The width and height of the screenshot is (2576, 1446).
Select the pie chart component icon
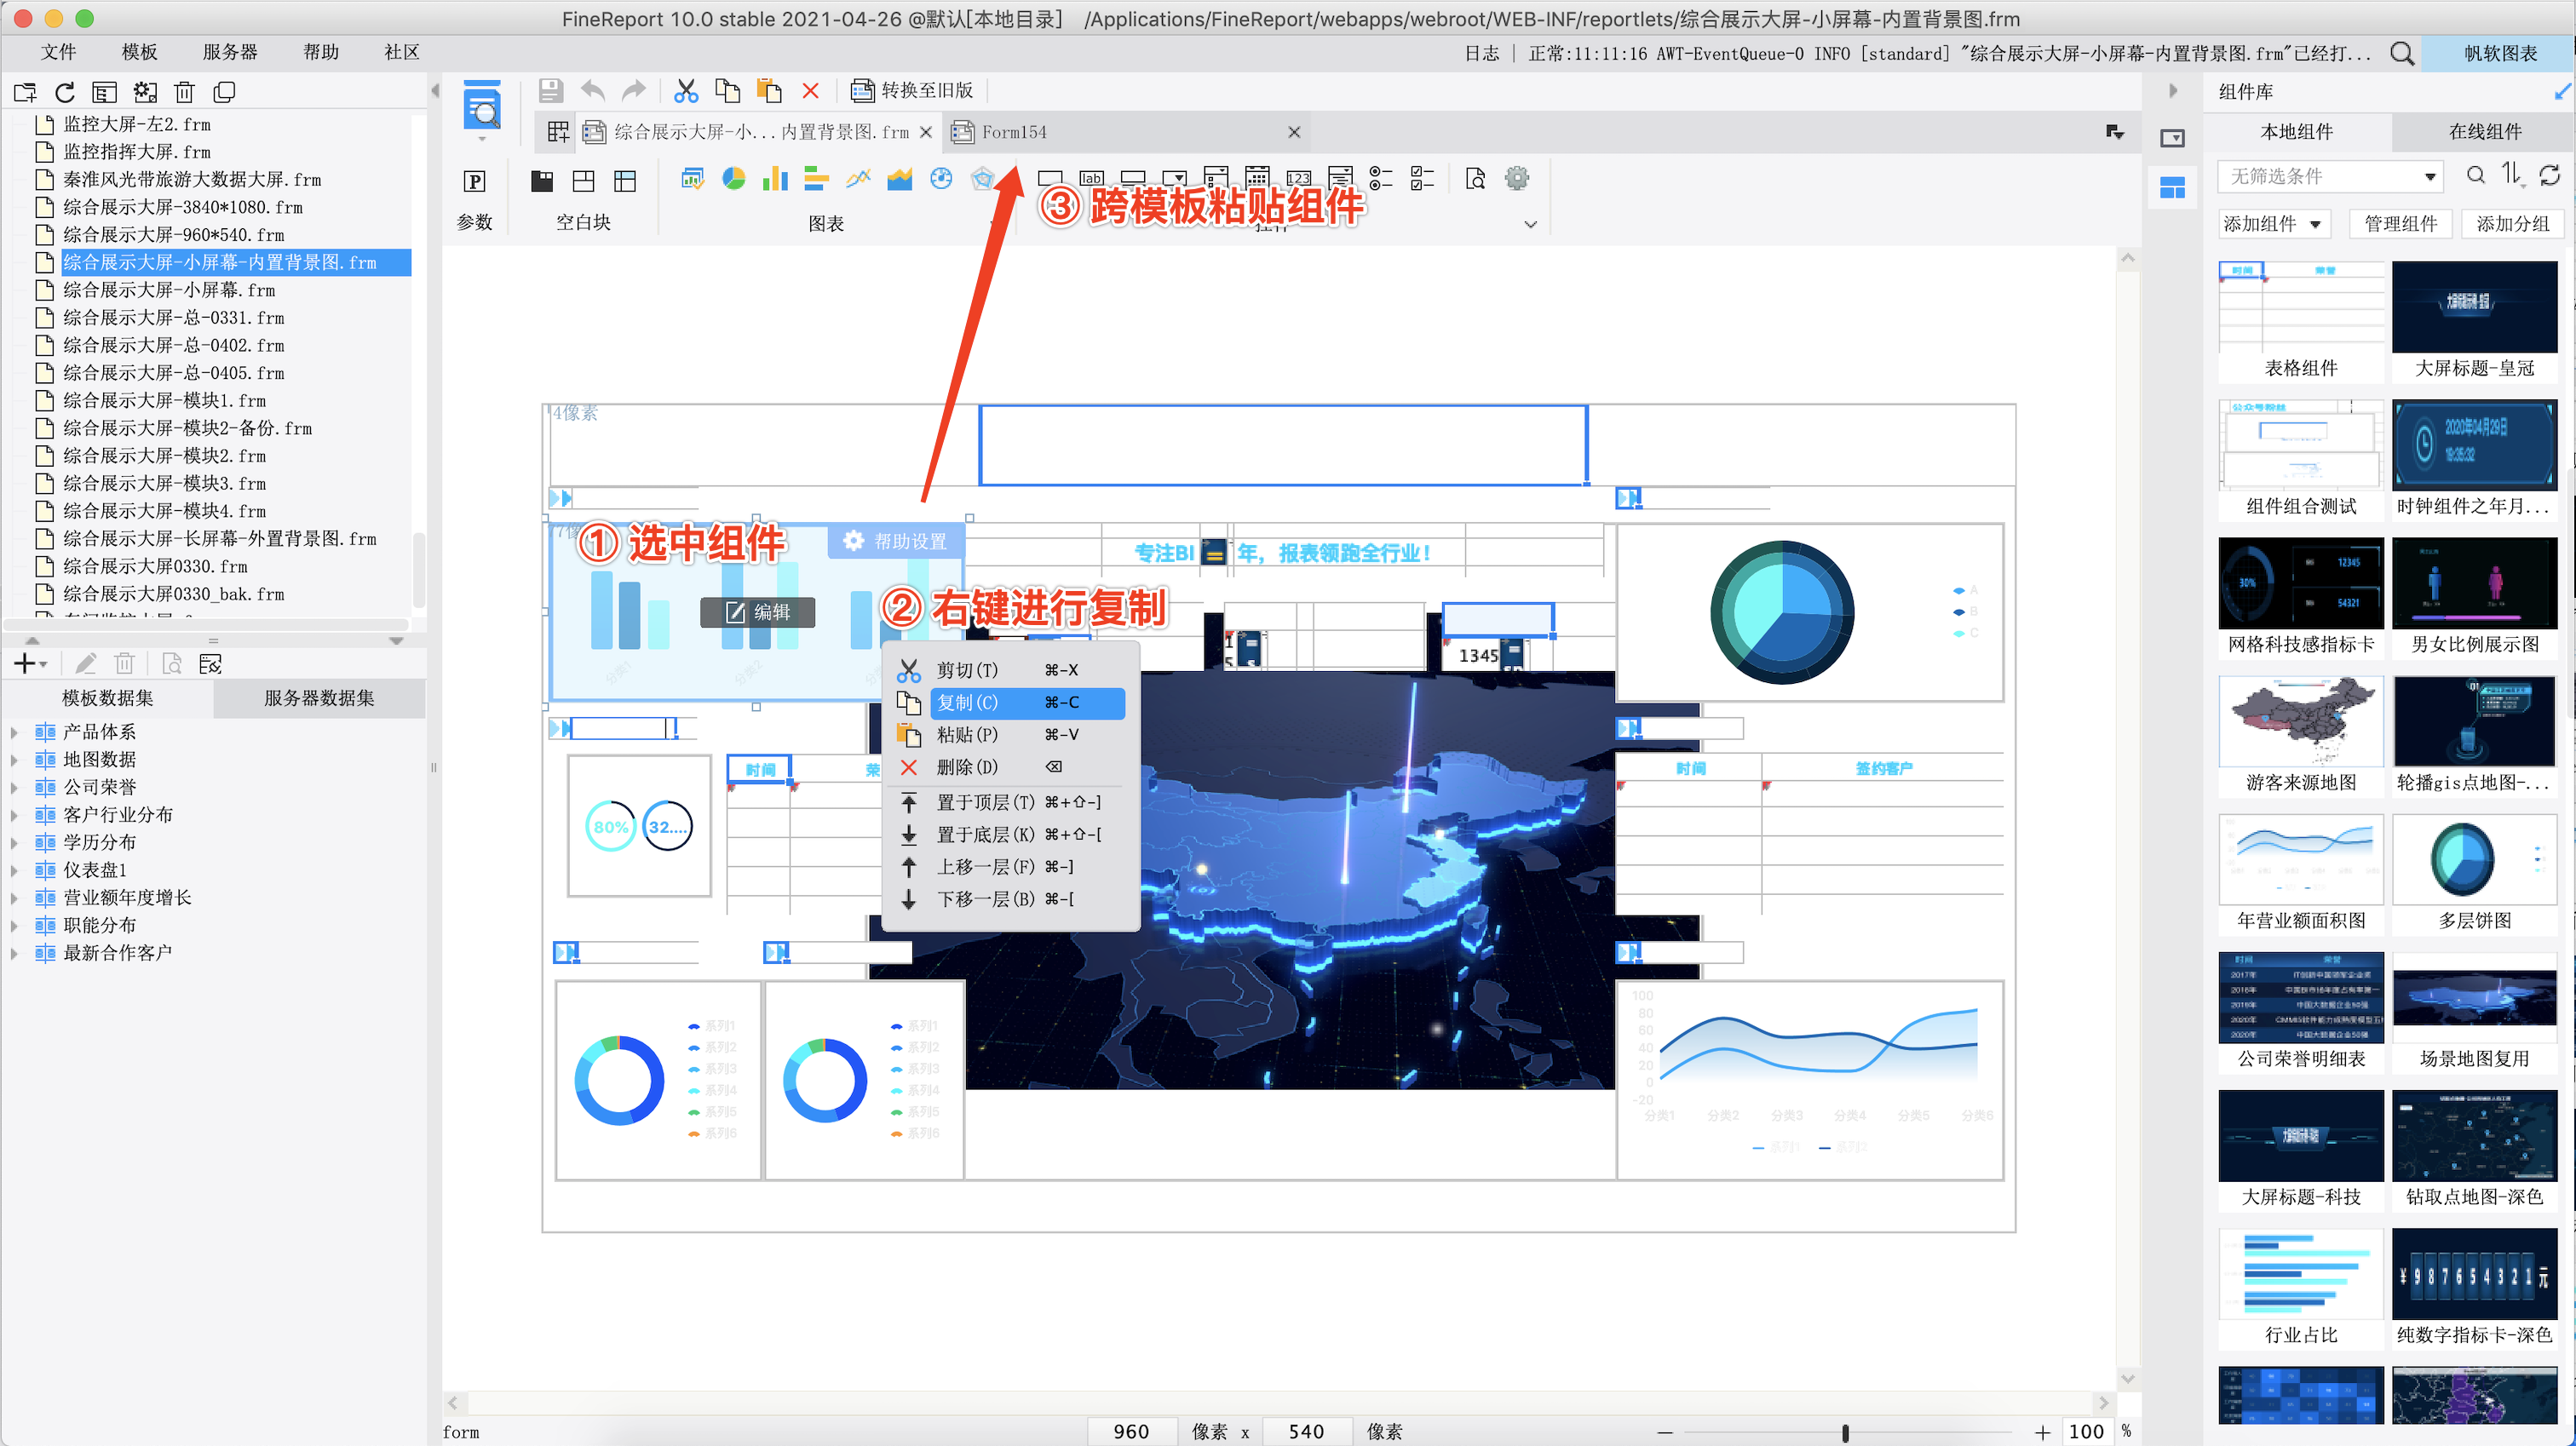pyautogui.click(x=734, y=179)
